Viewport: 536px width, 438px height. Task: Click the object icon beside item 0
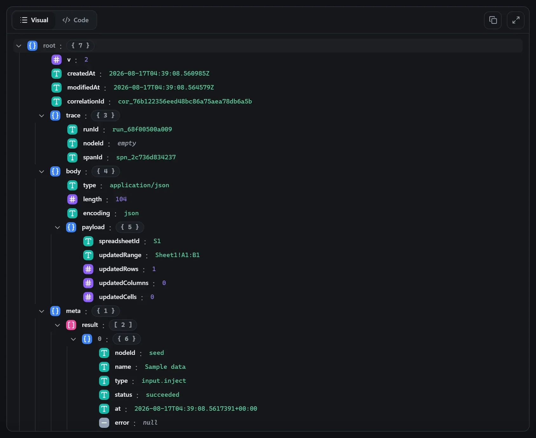(87, 339)
